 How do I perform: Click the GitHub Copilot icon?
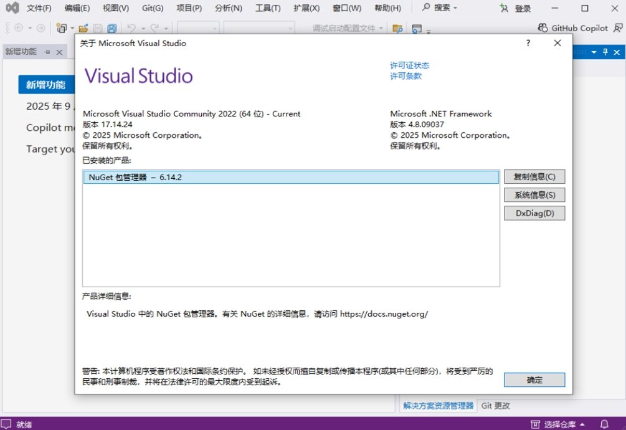pos(543,28)
